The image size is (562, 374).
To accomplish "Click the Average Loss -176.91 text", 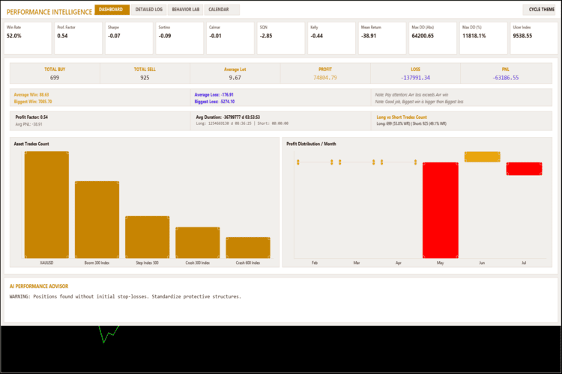I will point(214,95).
